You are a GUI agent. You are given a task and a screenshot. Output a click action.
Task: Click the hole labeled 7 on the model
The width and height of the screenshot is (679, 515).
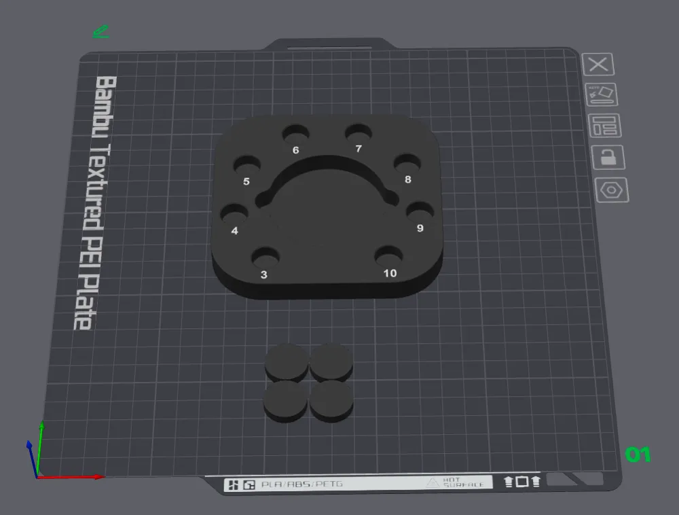[359, 132]
